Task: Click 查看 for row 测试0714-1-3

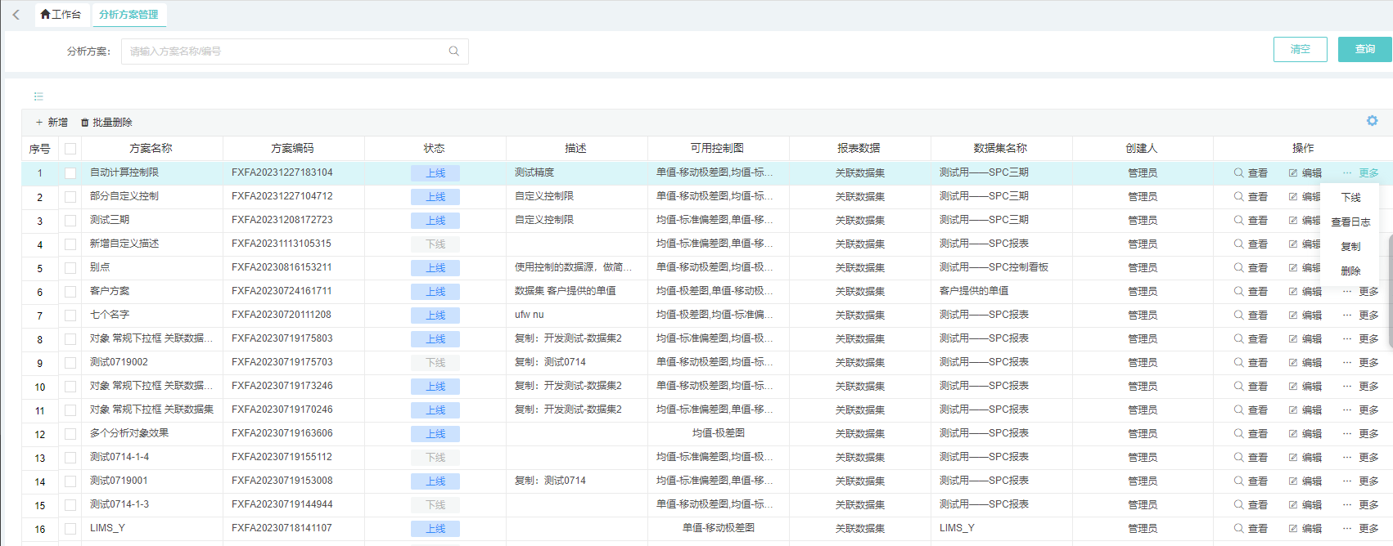Action: [x=1251, y=505]
